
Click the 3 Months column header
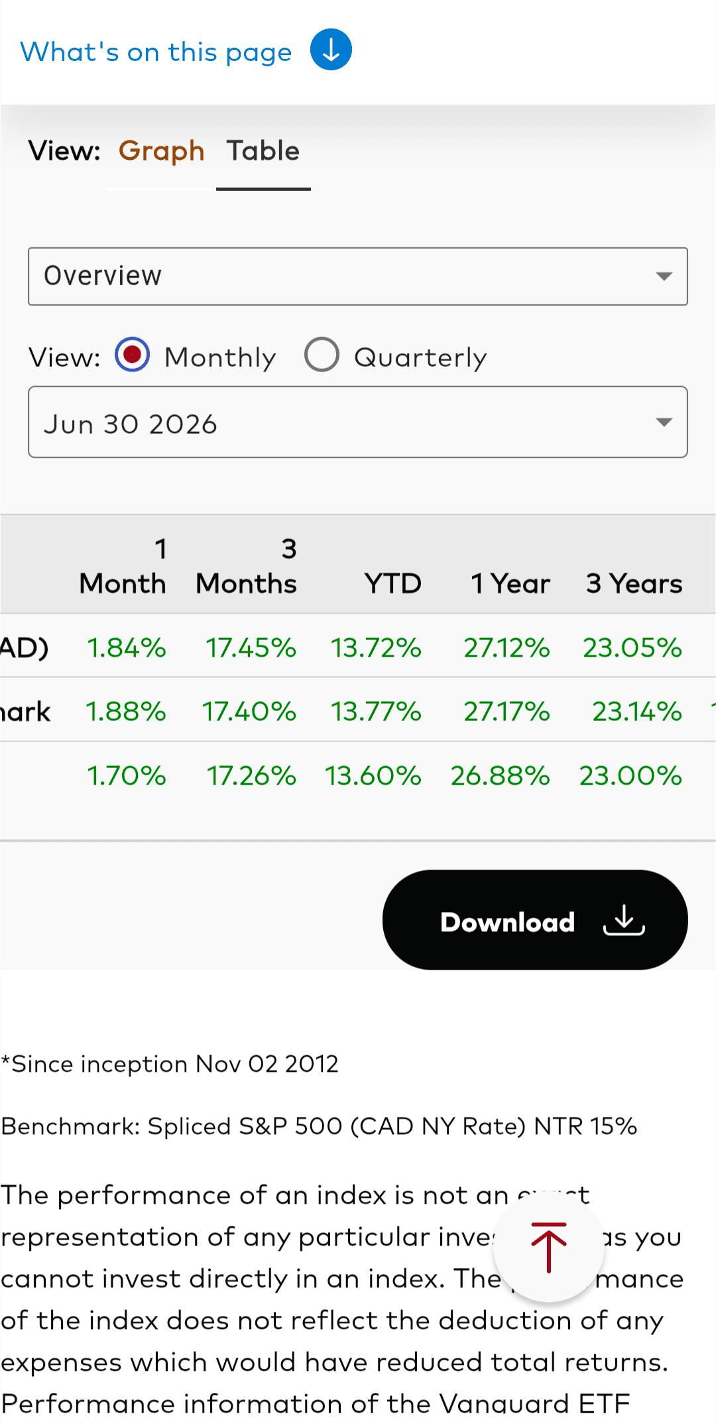point(247,566)
